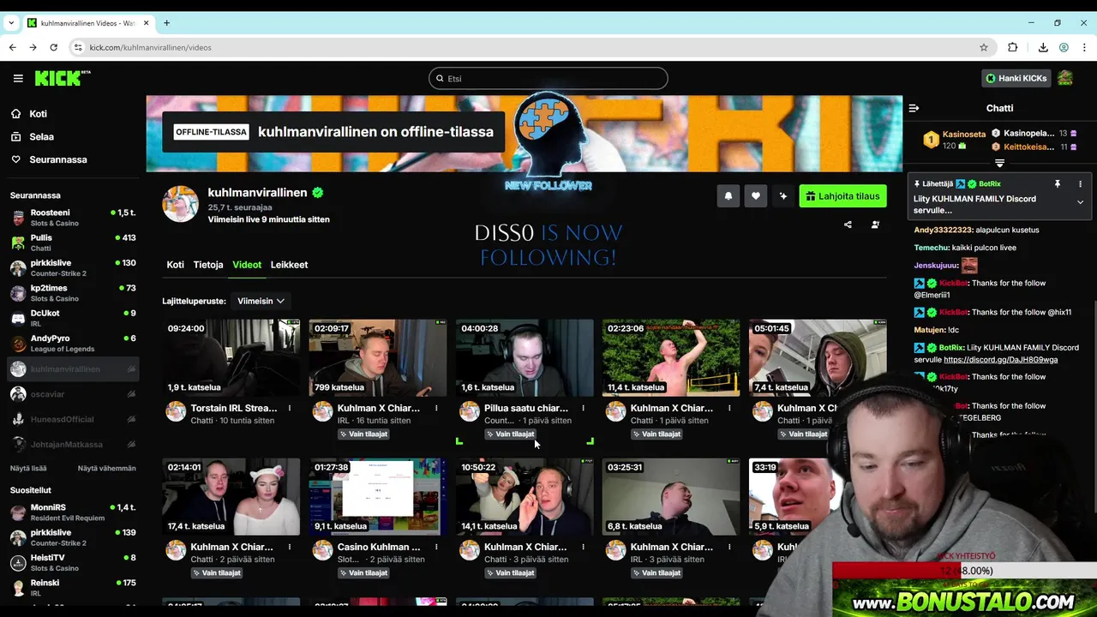Open kp2times channel in followed list
Viewport: 1097px width, 617px height.
click(73, 293)
